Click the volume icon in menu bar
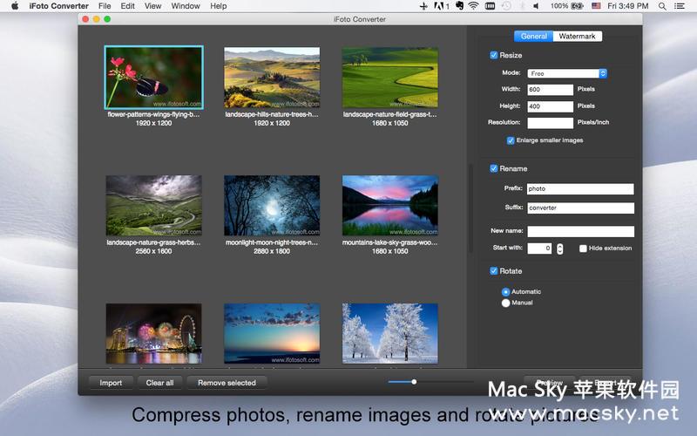Viewport: 697px width, 436px height. 536,6
